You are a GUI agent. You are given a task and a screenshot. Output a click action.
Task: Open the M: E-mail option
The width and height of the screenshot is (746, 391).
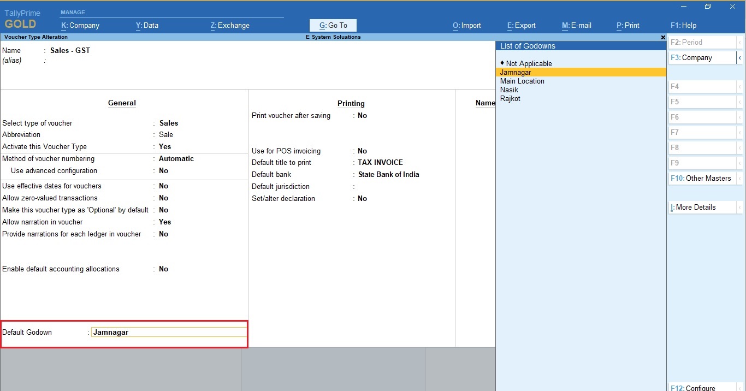click(576, 25)
